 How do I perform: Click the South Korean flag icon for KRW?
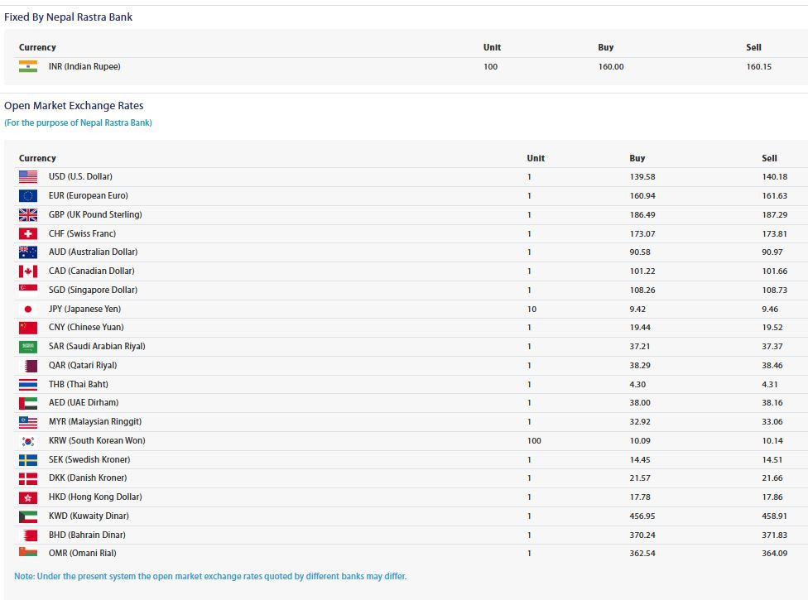point(28,441)
